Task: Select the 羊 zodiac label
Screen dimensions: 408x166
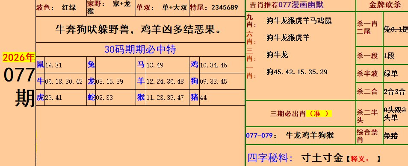Action: (141, 81)
